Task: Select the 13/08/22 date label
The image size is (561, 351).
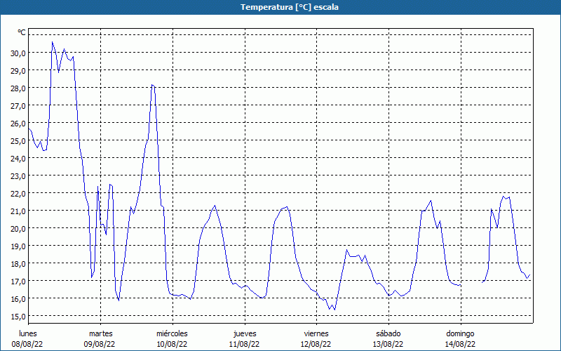Action: [388, 344]
